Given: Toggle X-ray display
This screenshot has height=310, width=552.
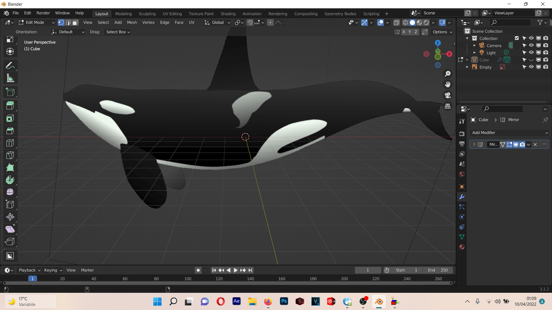Looking at the screenshot, I should (396, 22).
